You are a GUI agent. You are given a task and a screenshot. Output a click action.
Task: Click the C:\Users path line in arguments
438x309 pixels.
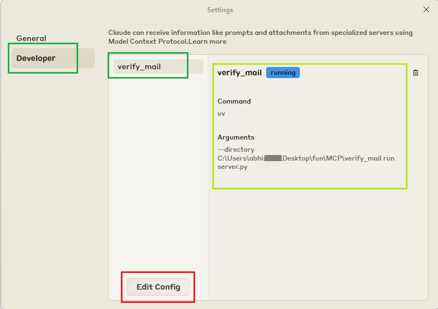(x=305, y=158)
